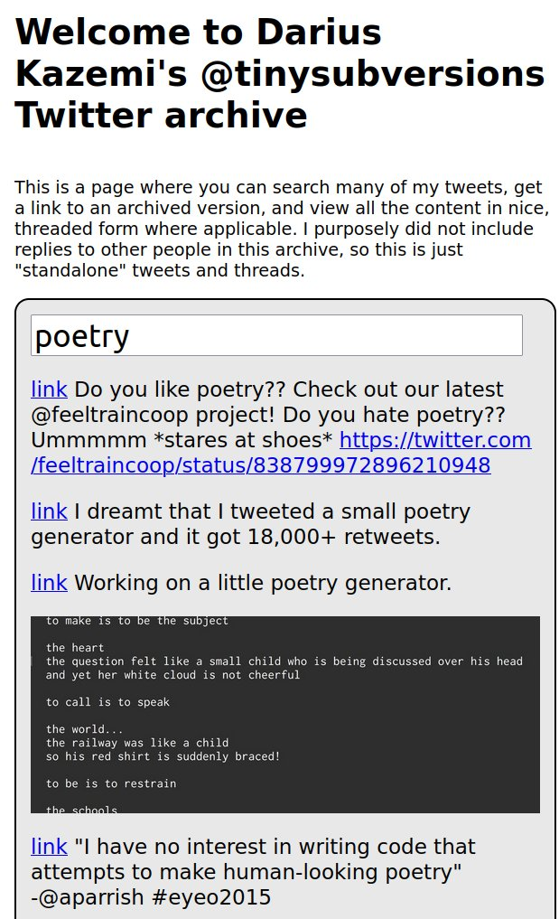Click "the question felt like a small child" line
Image resolution: width=559 pixels, height=919 pixels.
(x=284, y=661)
